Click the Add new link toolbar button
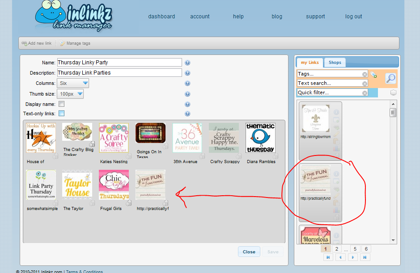The image size is (420, 273). [36, 43]
